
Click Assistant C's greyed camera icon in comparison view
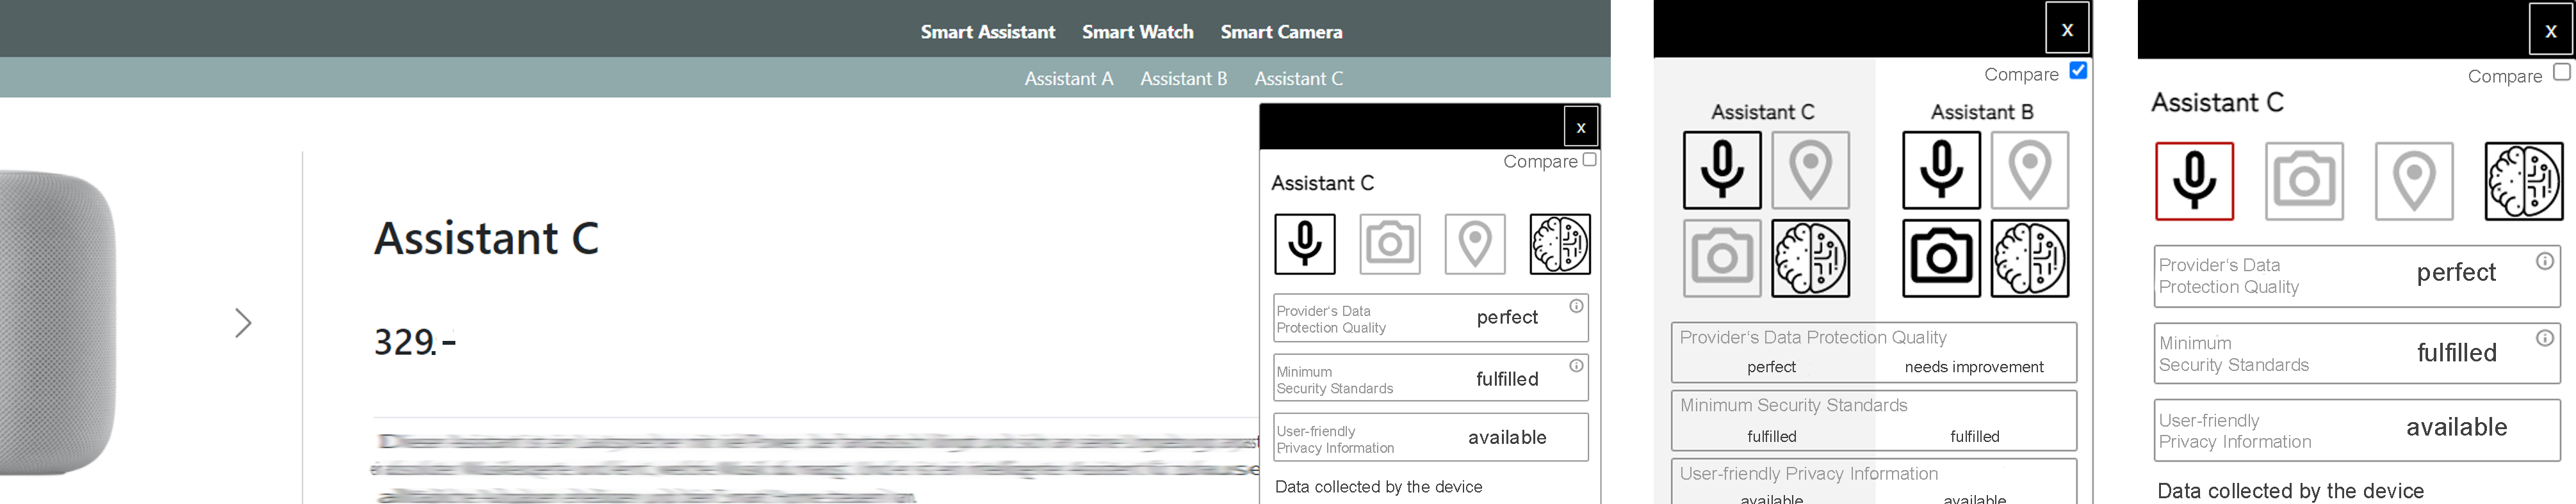(1721, 258)
